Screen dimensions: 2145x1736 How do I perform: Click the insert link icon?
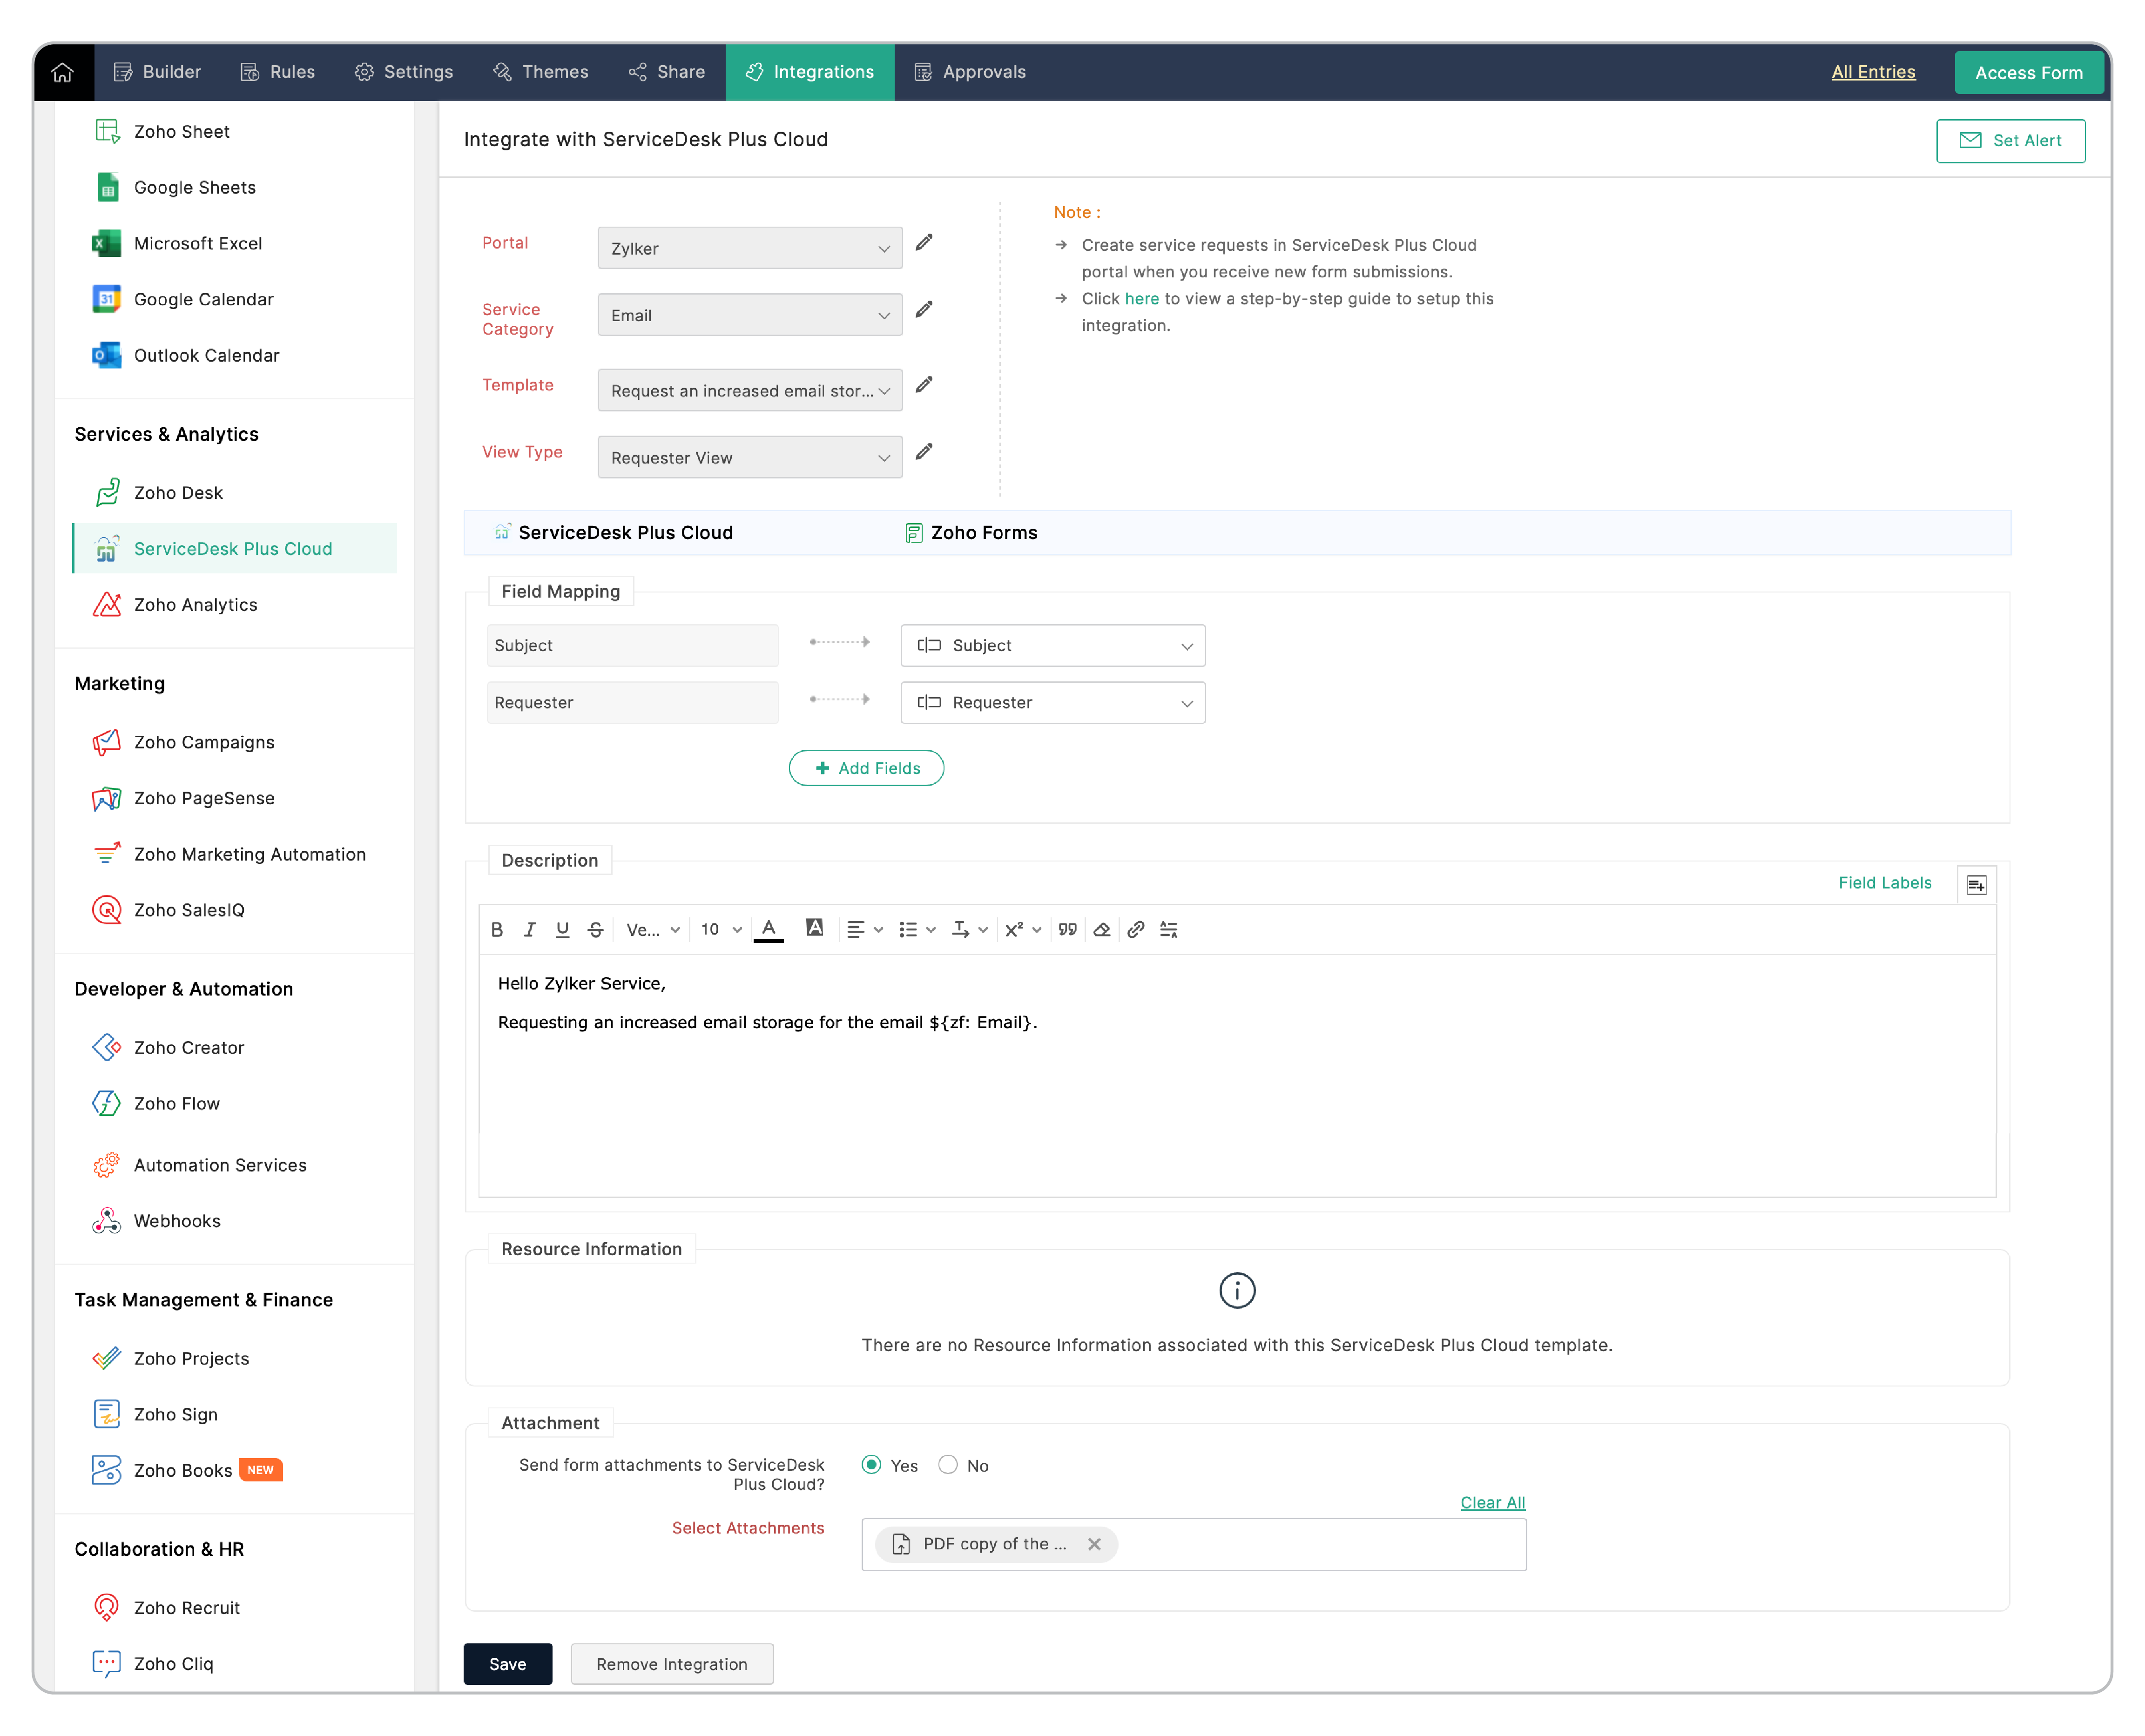tap(1135, 929)
